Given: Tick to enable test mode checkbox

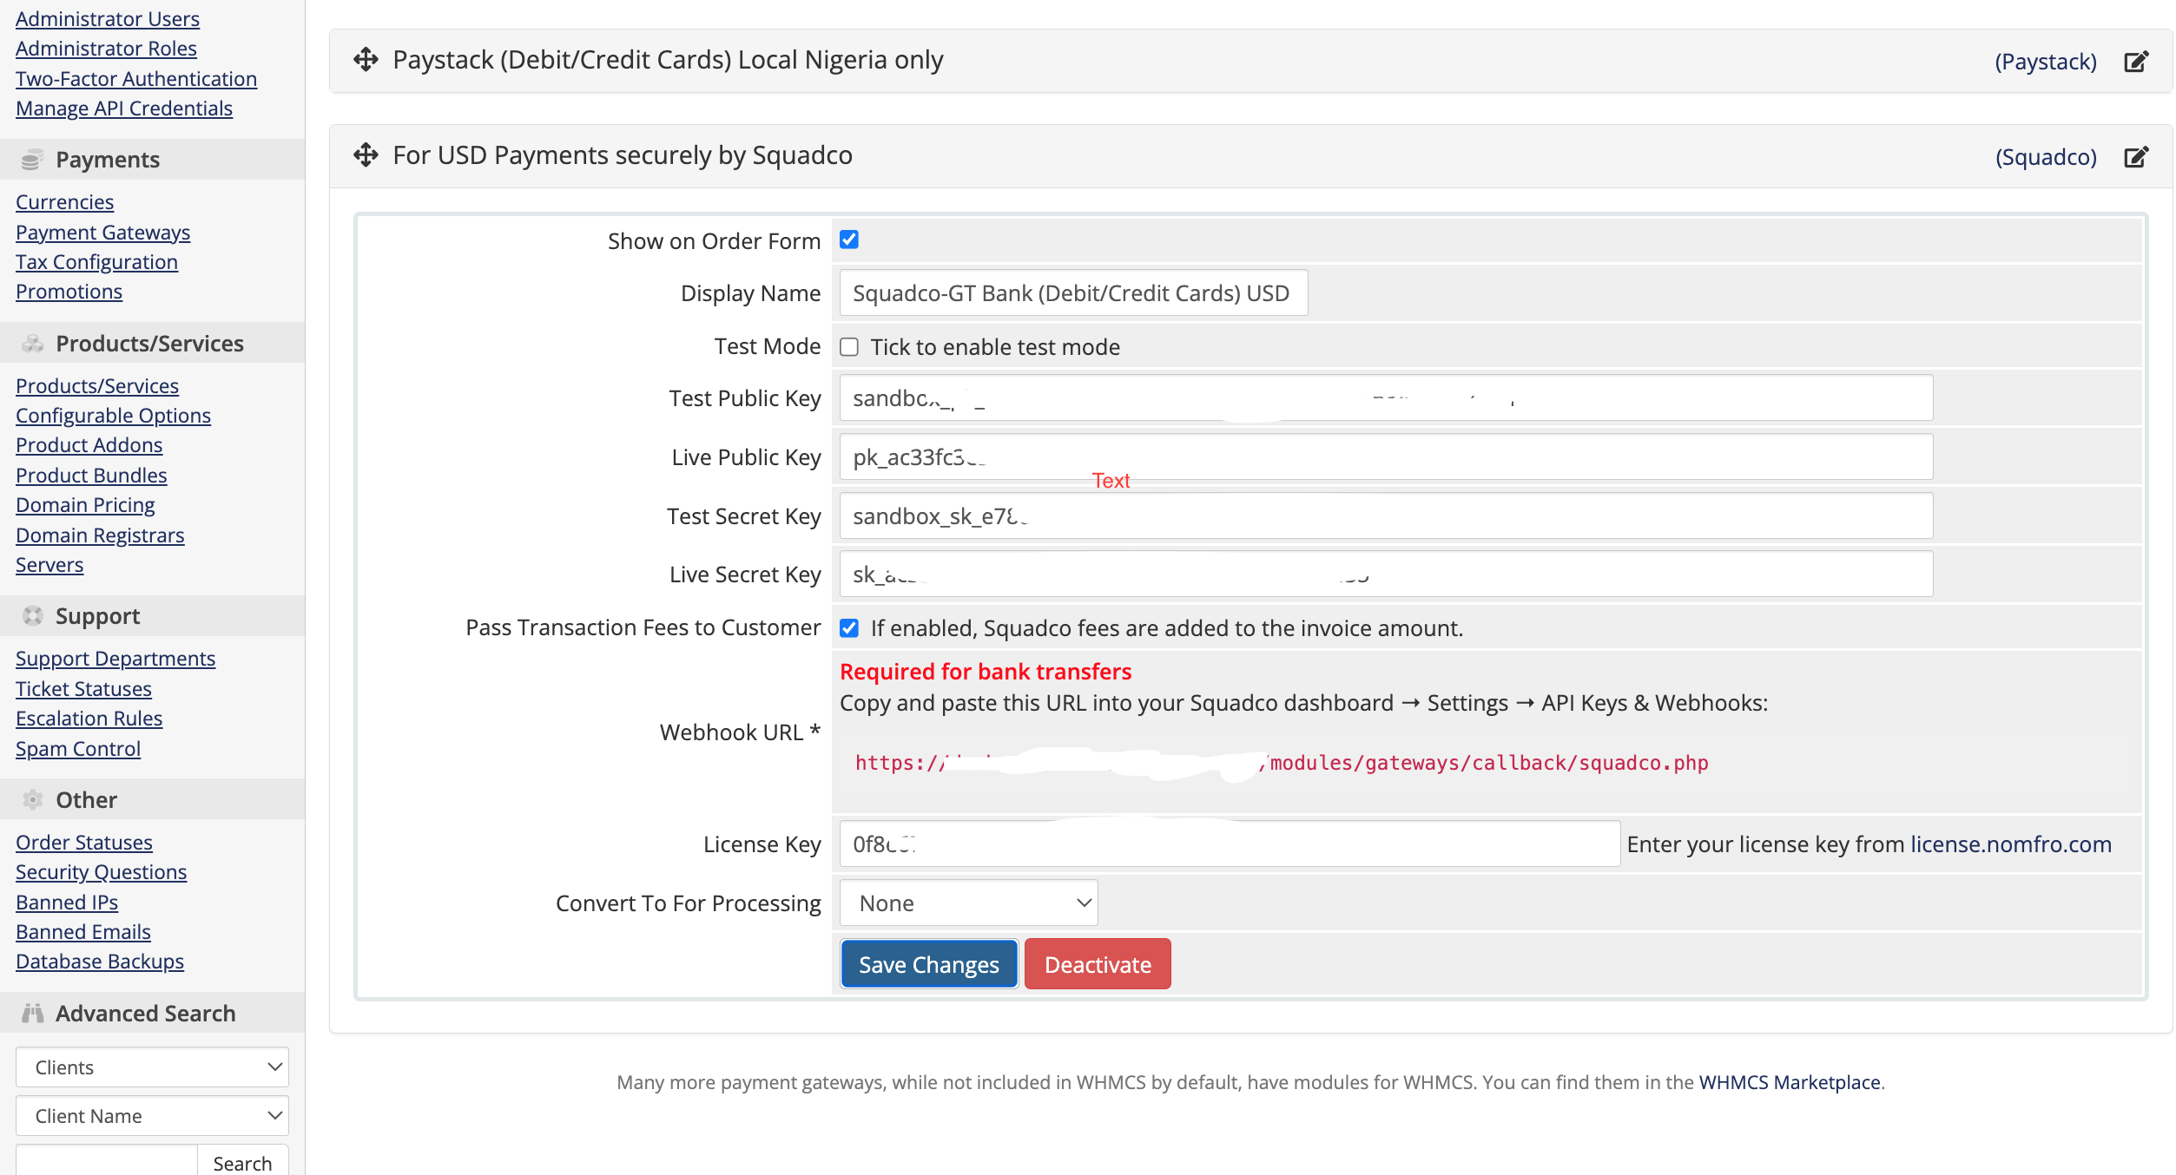Looking at the screenshot, I should (849, 347).
